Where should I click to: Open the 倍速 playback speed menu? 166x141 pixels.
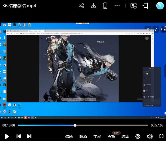click(x=69, y=136)
